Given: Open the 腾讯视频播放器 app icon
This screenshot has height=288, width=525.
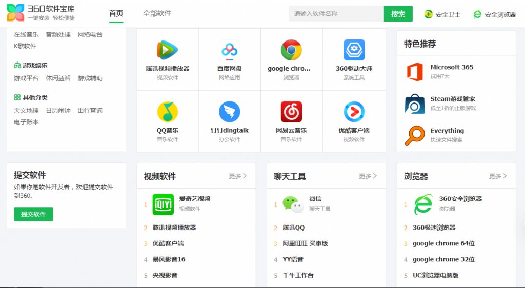Looking at the screenshot, I should pos(168,50).
